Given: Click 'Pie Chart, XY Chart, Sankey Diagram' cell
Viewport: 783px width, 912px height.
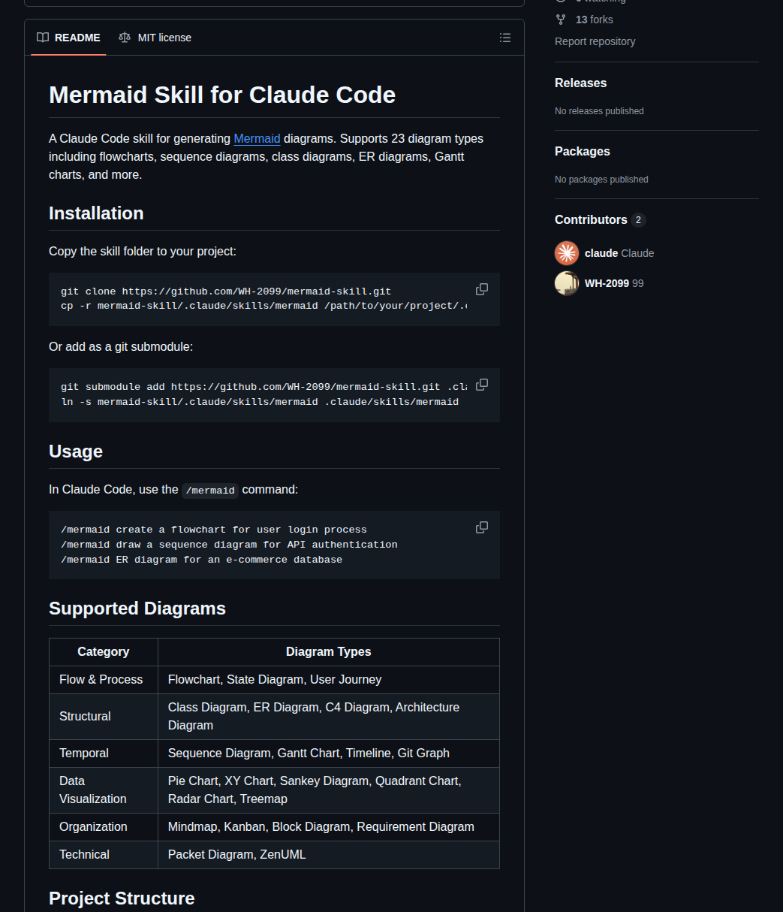Looking at the screenshot, I should point(329,790).
